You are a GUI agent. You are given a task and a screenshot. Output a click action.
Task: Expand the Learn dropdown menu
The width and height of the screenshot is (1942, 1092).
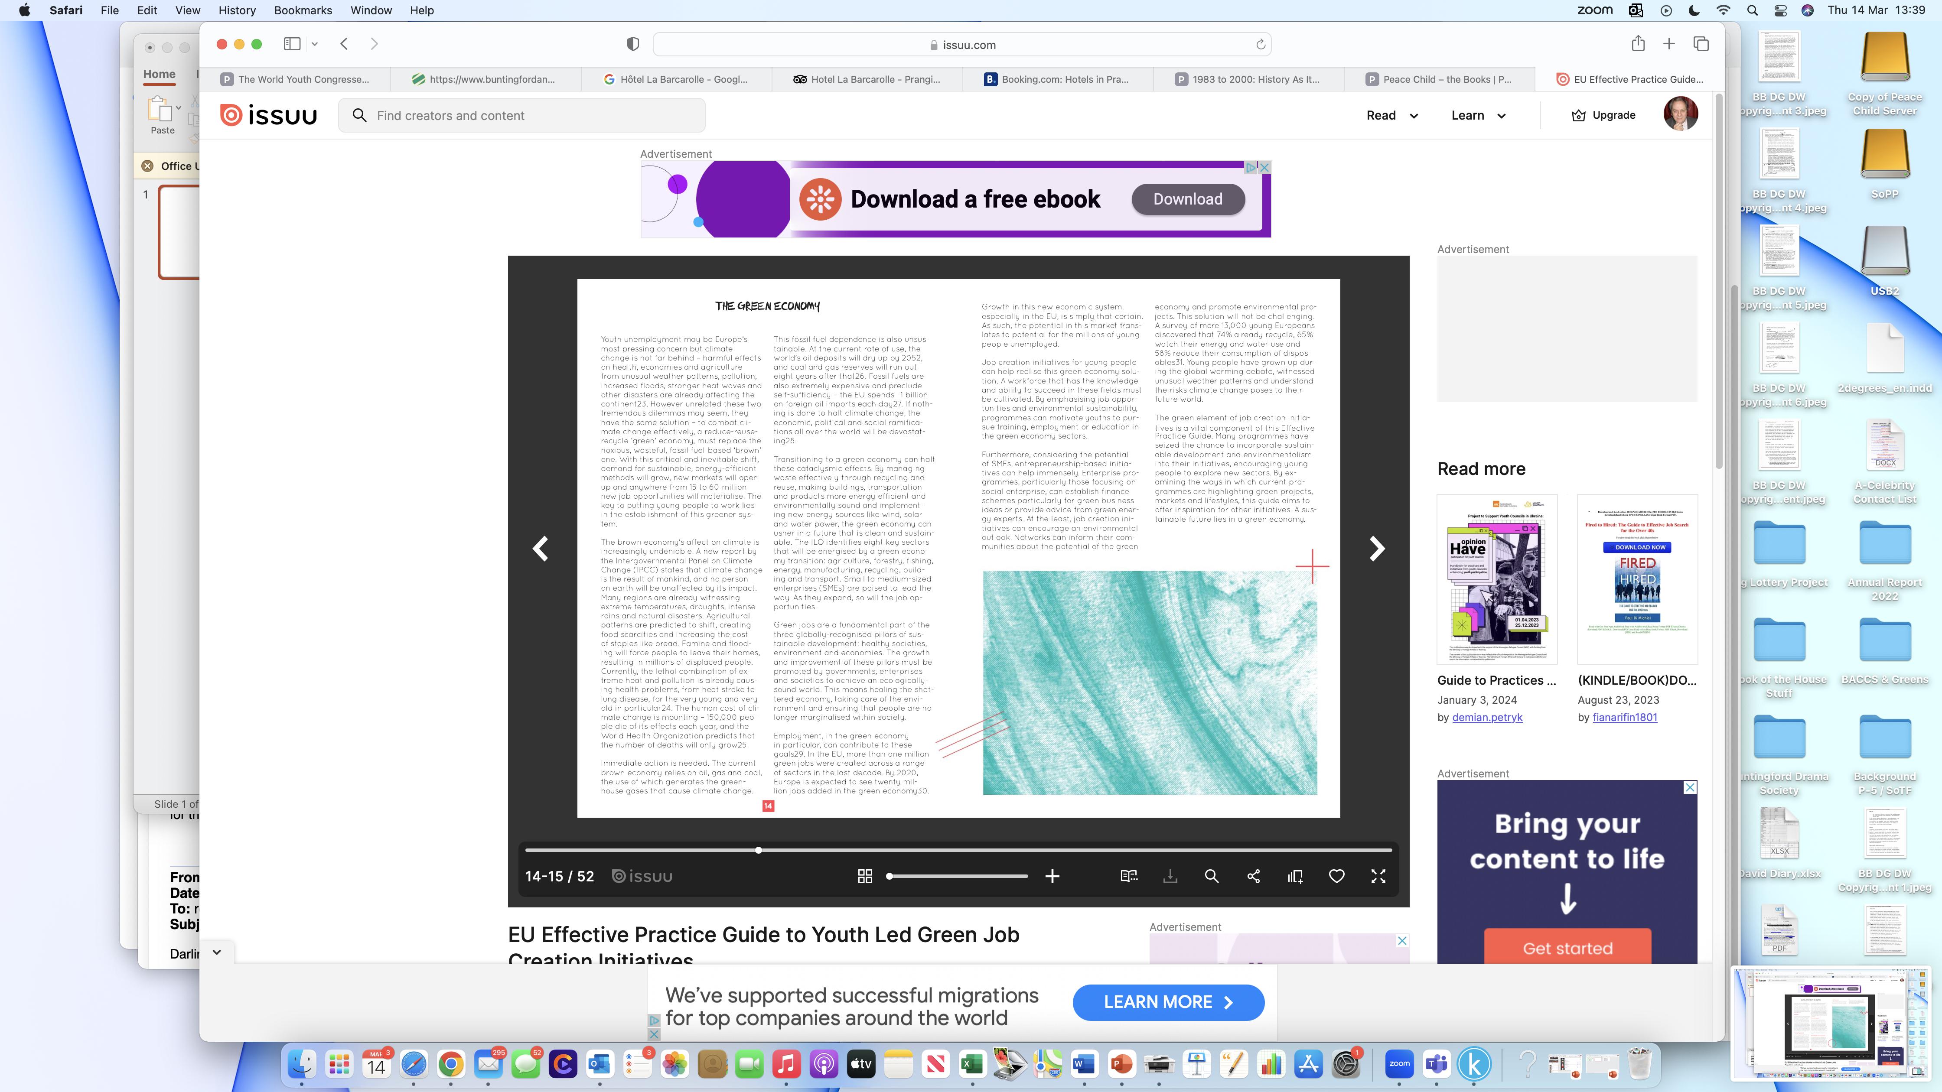pos(1478,115)
